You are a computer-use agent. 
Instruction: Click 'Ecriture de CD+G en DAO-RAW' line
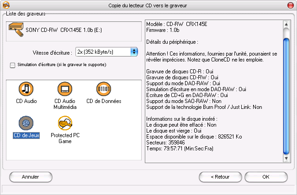187,95
